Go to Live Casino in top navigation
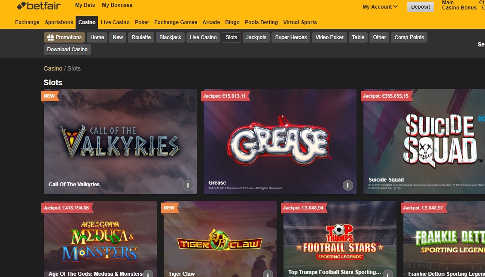The image size is (485, 277). (x=115, y=22)
